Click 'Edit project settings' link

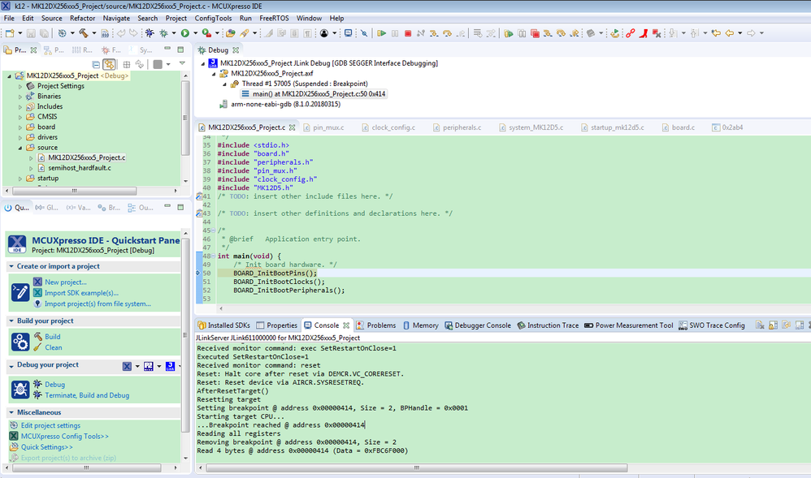click(x=50, y=425)
